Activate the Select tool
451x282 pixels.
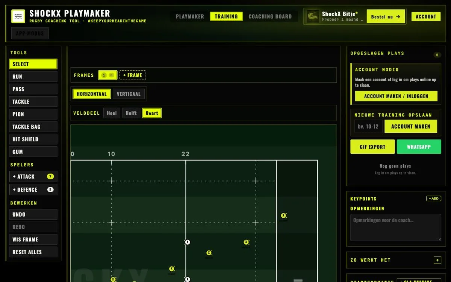click(33, 64)
